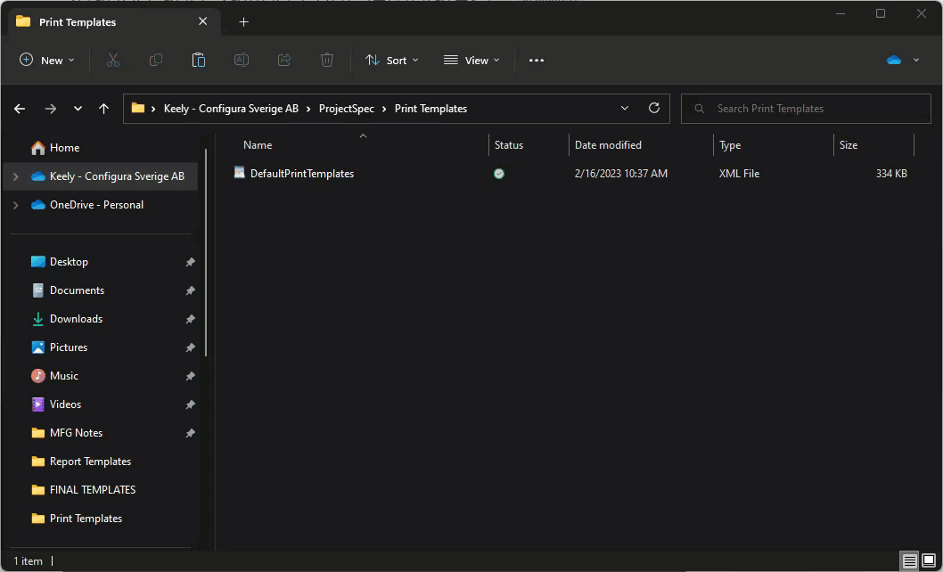
Task: Click the 334 KB size cell
Action: [x=891, y=173]
